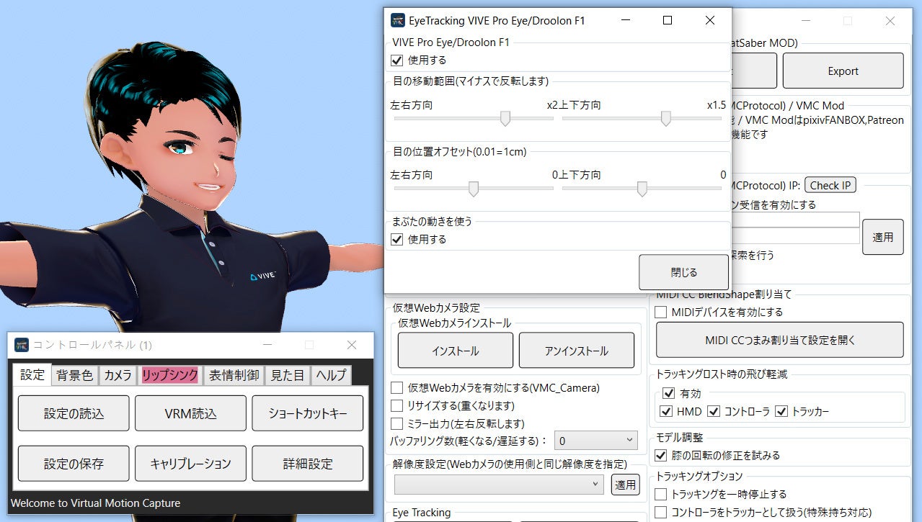Switch to the リップシンク tab

(x=169, y=375)
